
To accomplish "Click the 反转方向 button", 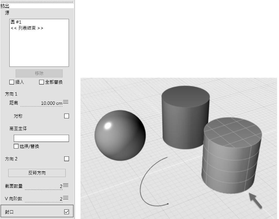I will (x=37, y=173).
